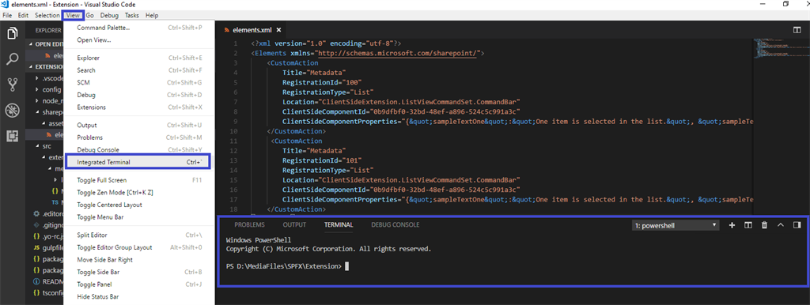
Task: Maximize panel with the up chevron
Action: pyautogui.click(x=781, y=225)
